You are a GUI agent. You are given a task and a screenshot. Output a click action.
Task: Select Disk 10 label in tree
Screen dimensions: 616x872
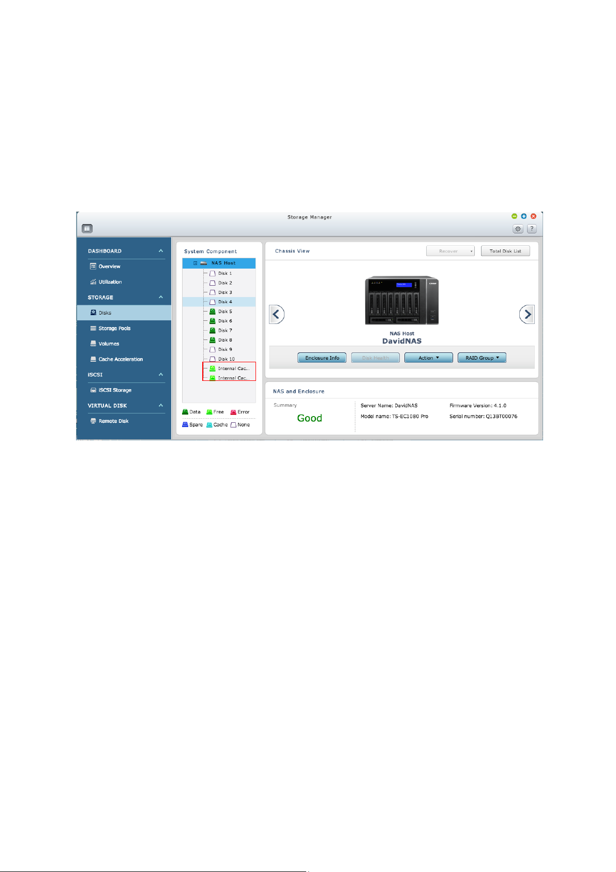[227, 359]
